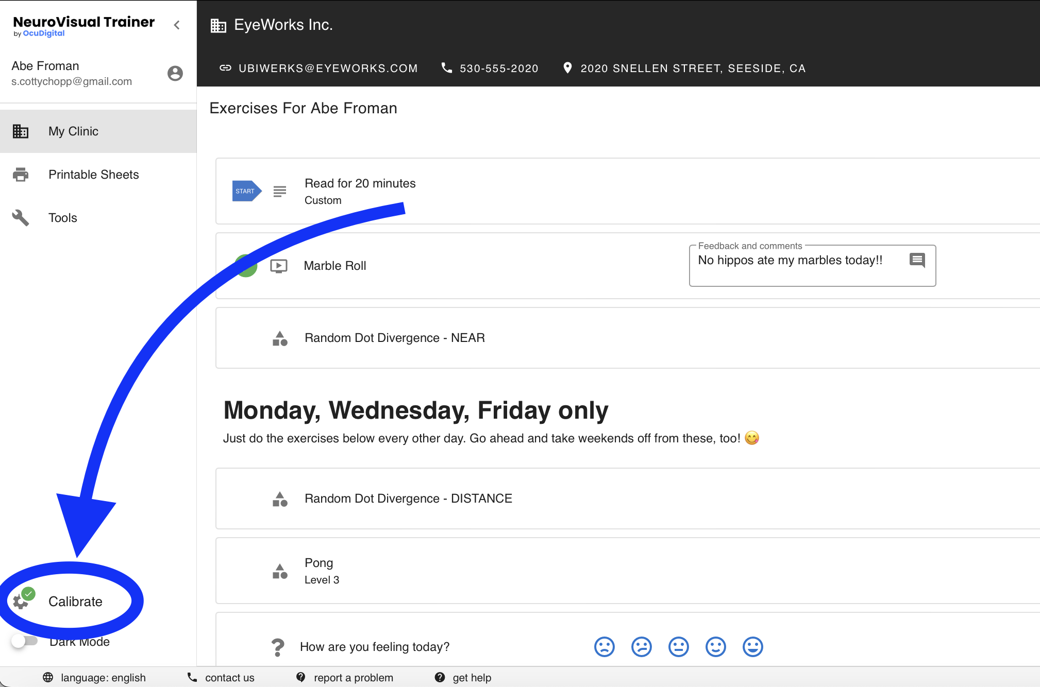Open the UBIWERKS@EYEWORKS.COM email link

328,68
